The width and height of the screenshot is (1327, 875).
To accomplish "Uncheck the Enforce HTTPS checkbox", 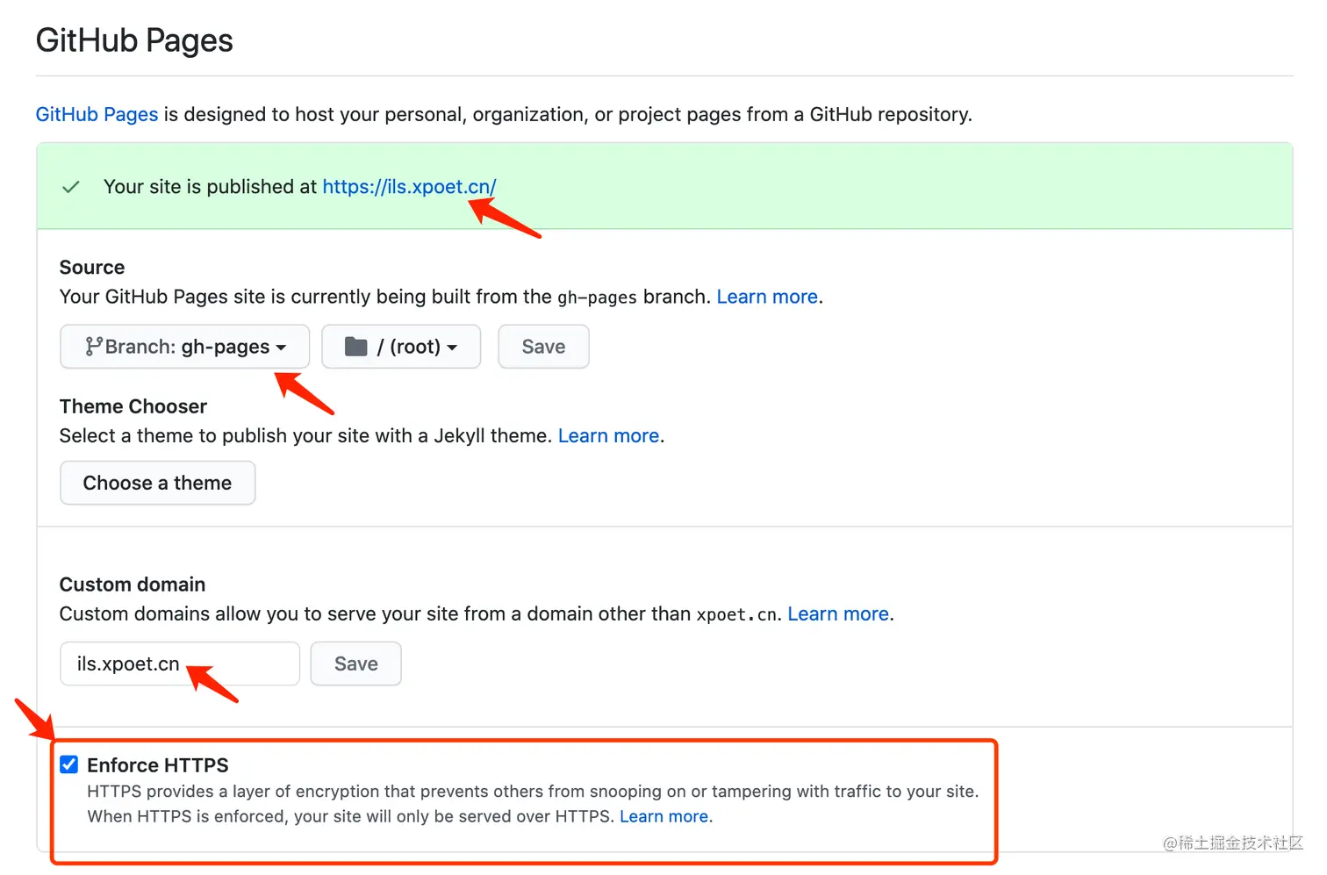I will pyautogui.click(x=69, y=764).
